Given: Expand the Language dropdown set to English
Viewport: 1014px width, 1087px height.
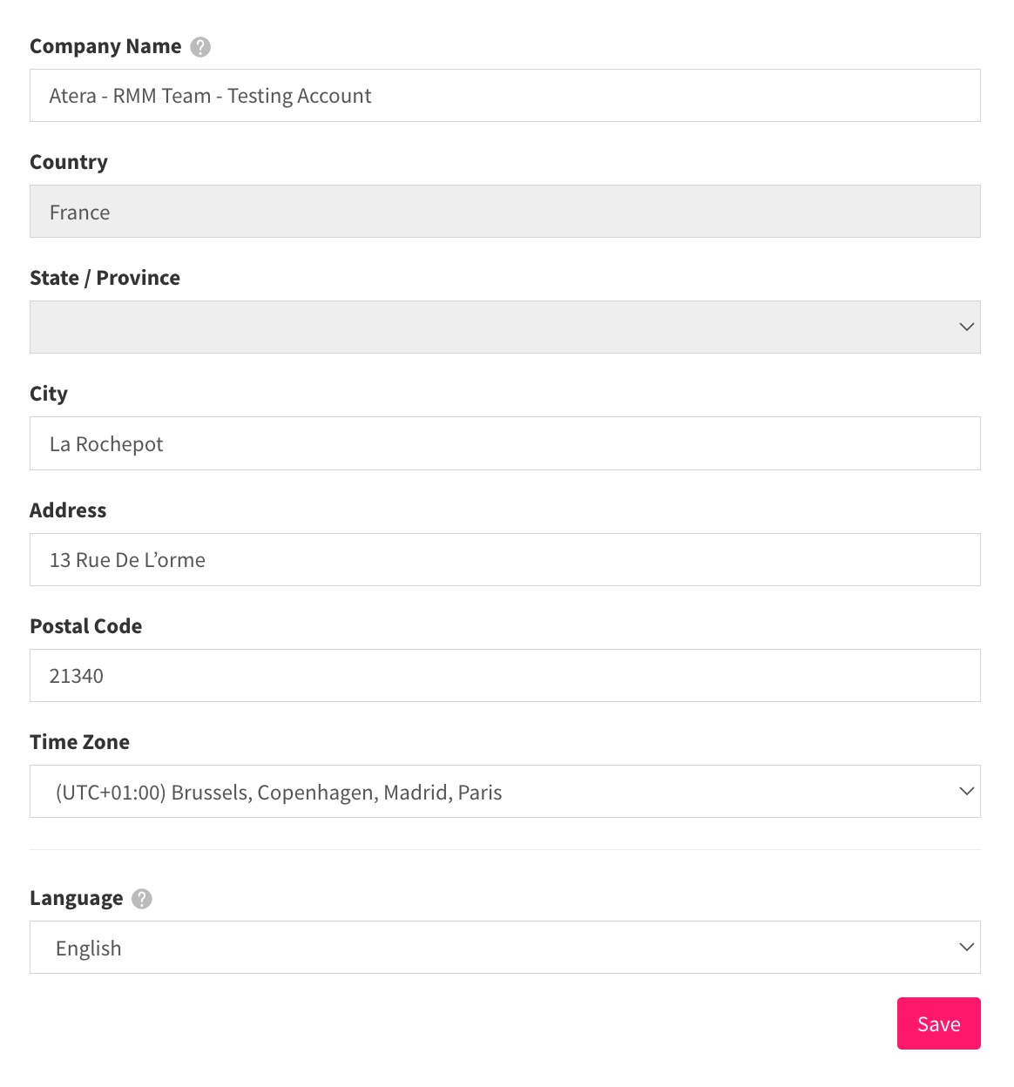Looking at the screenshot, I should click(505, 948).
